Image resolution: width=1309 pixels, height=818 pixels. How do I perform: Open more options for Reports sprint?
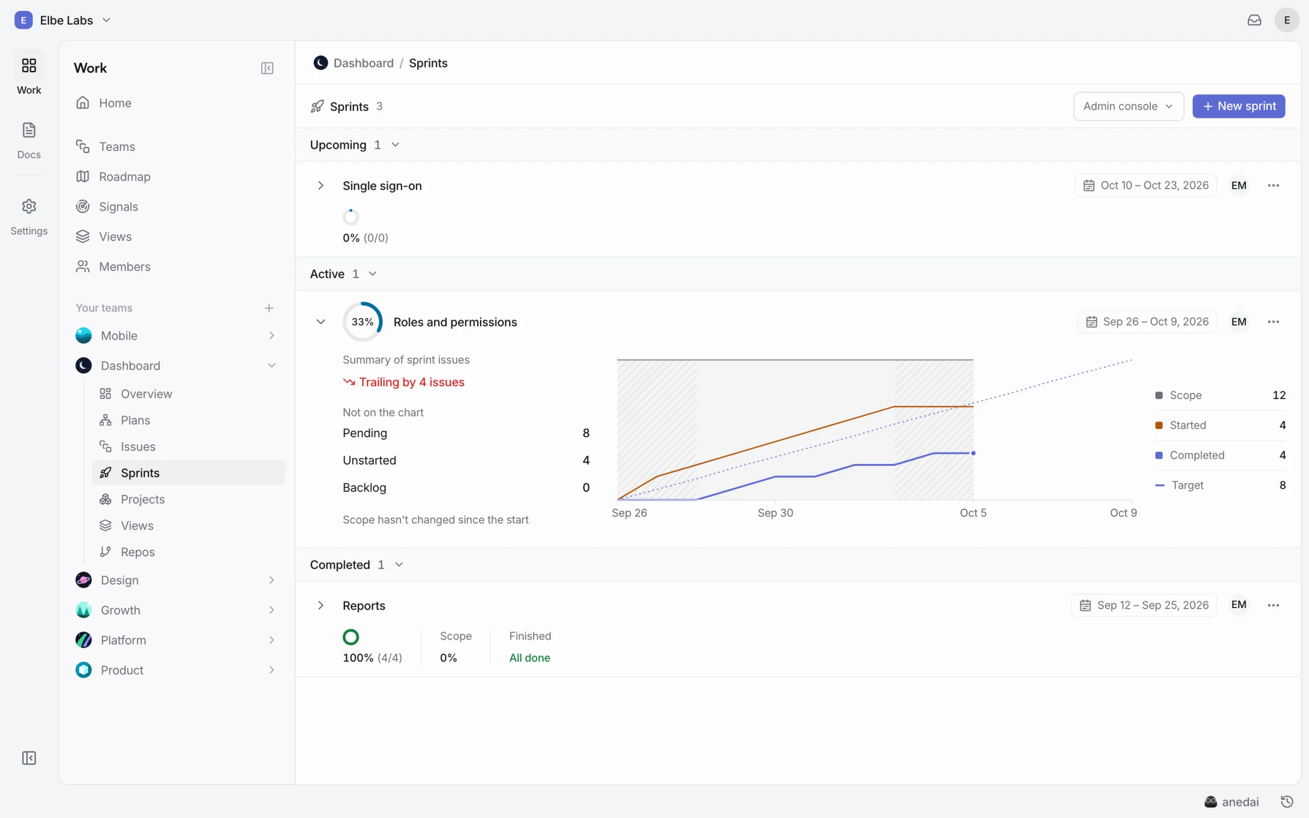[1274, 605]
